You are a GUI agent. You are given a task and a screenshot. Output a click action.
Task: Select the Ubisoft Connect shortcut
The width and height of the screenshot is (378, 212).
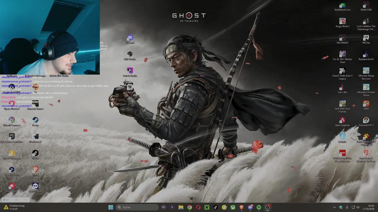(x=12, y=122)
